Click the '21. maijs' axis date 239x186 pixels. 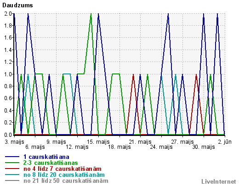pyautogui.click(x=140, y=142)
